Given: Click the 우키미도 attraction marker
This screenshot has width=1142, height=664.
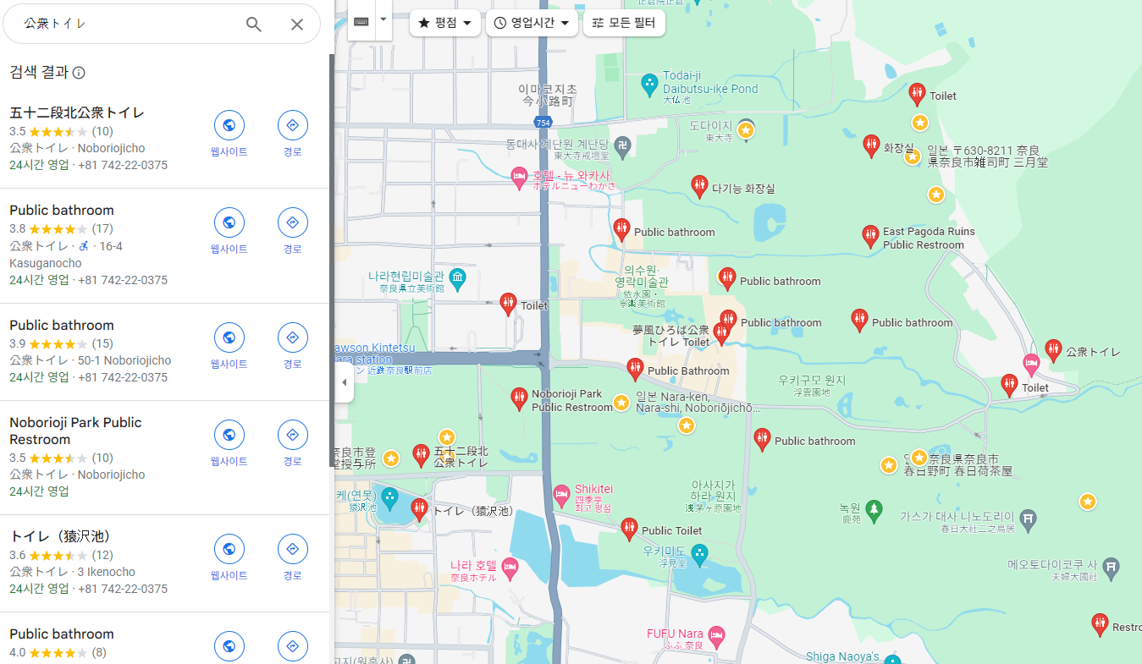Looking at the screenshot, I should click(x=698, y=554).
